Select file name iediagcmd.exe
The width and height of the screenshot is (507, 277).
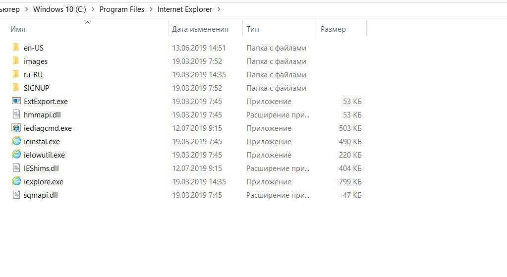click(x=48, y=128)
